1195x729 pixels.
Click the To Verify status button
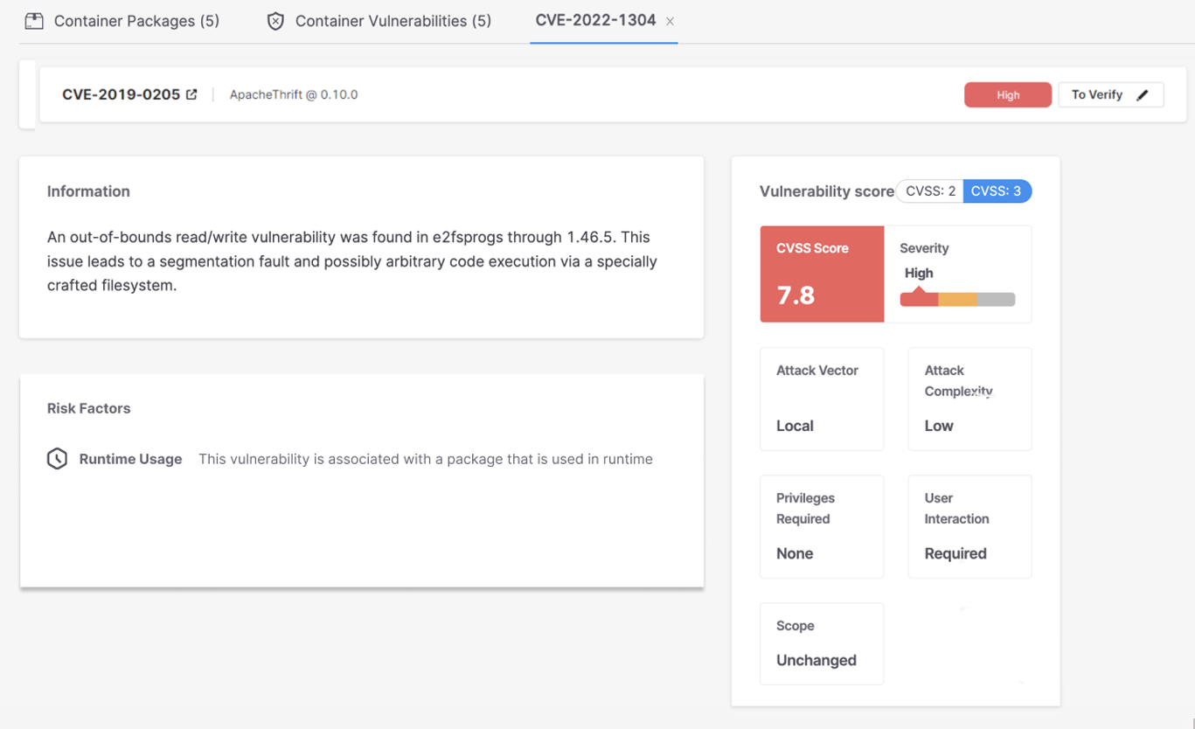click(1110, 94)
